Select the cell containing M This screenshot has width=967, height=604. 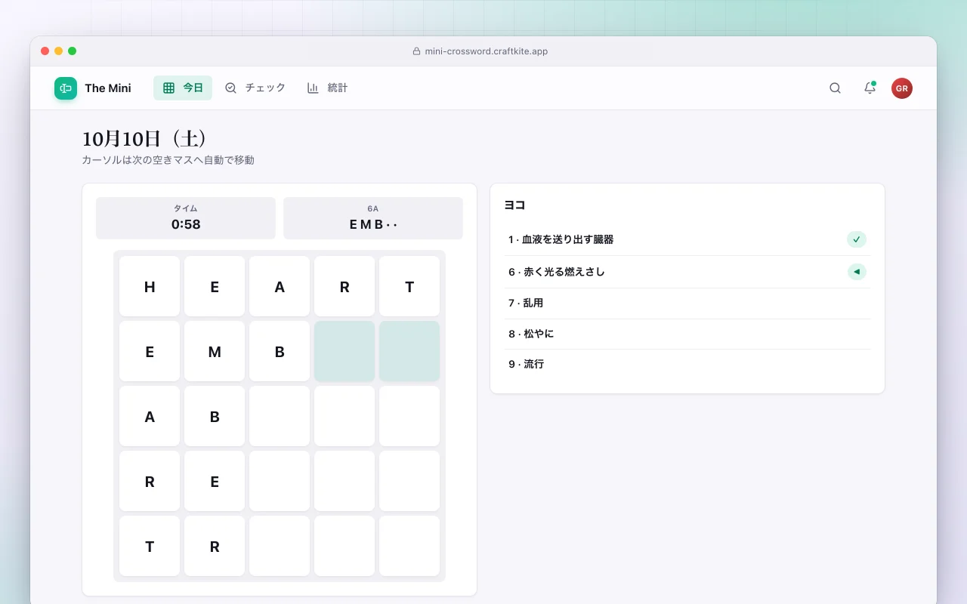tap(215, 351)
